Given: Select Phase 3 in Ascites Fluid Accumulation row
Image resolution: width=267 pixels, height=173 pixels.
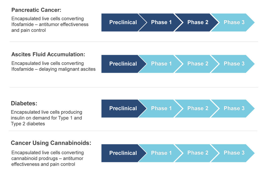Looking at the screenshot, I should point(234,64).
